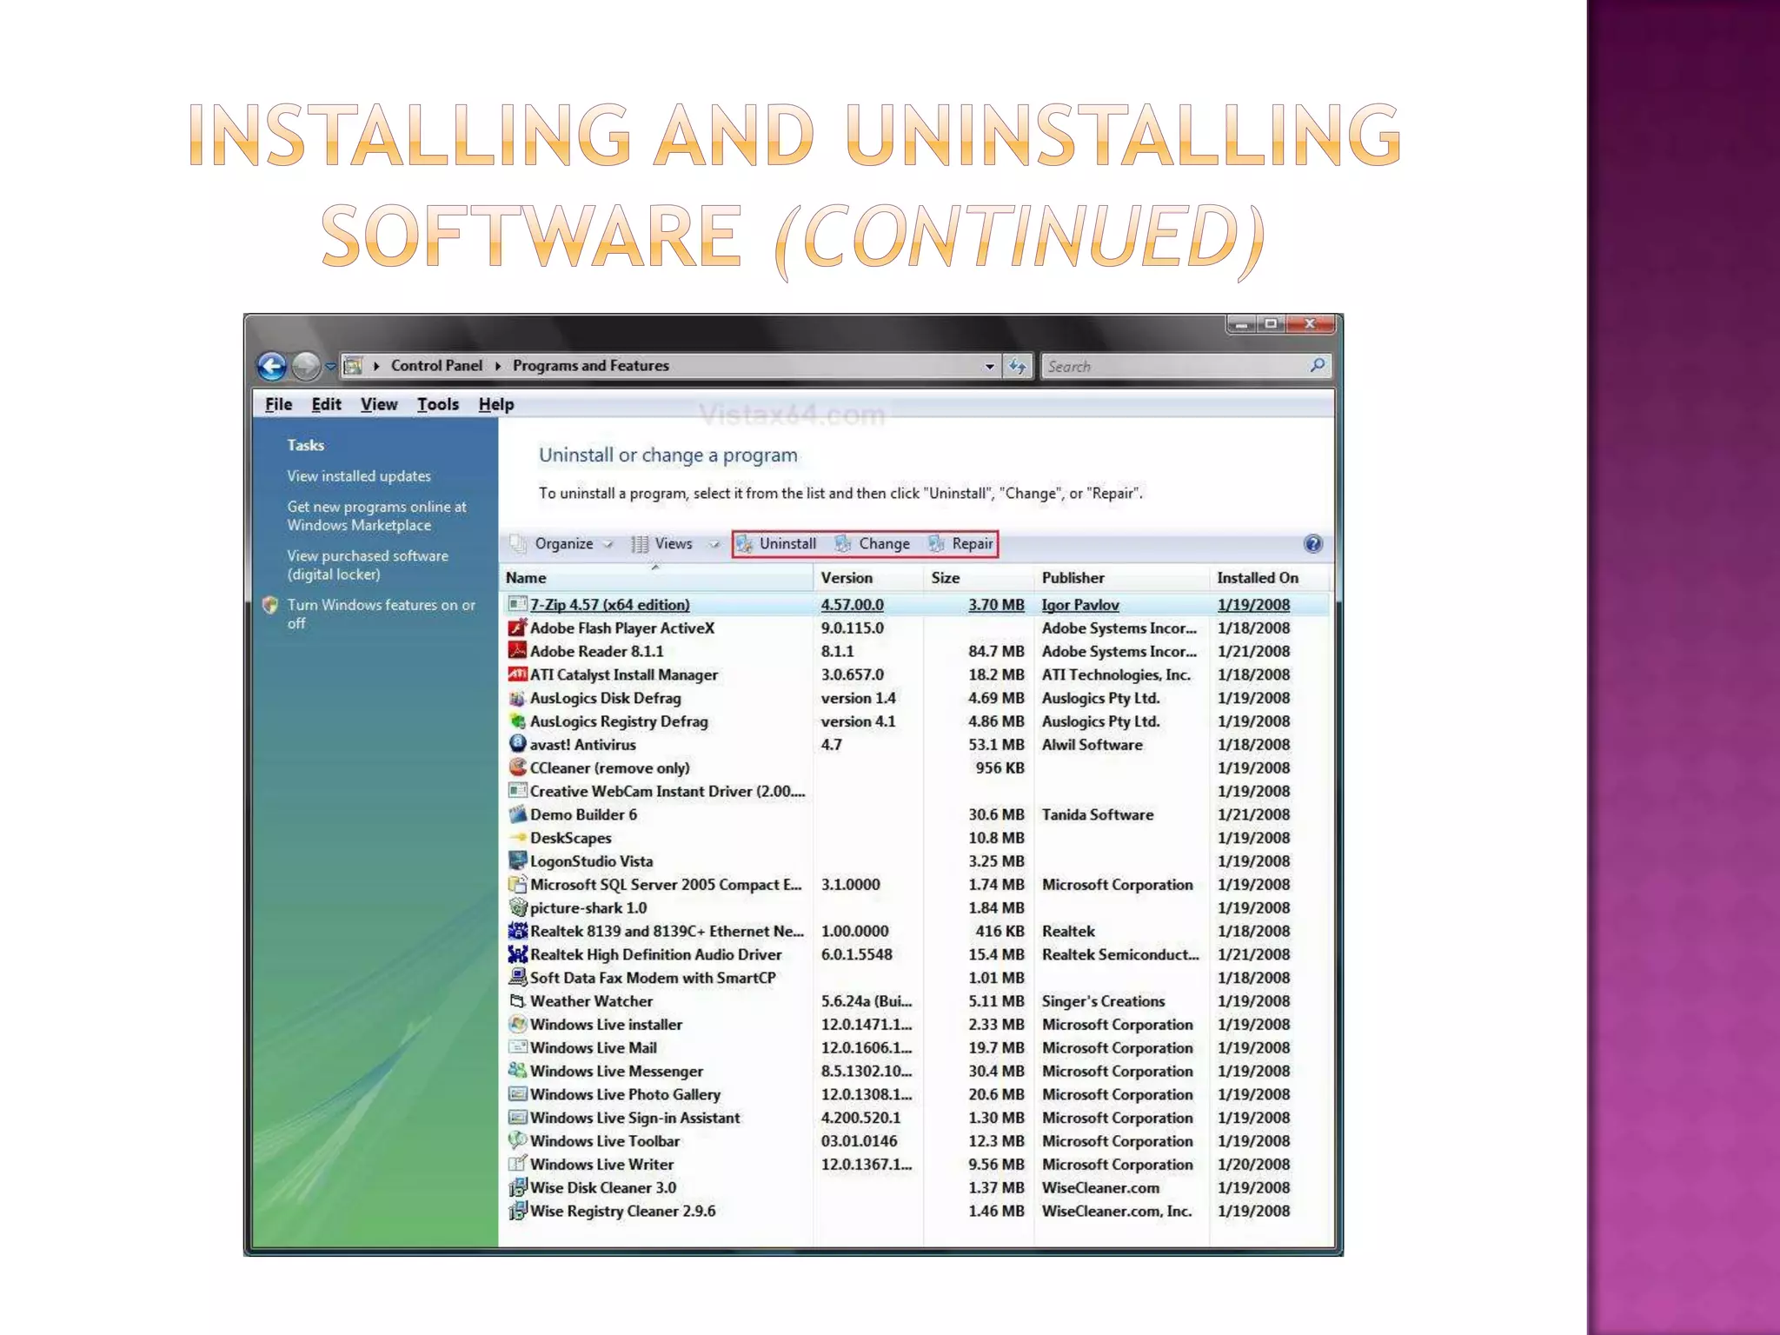The image size is (1780, 1335).
Task: Open the address bar history dropdown arrow
Action: pyautogui.click(x=989, y=367)
